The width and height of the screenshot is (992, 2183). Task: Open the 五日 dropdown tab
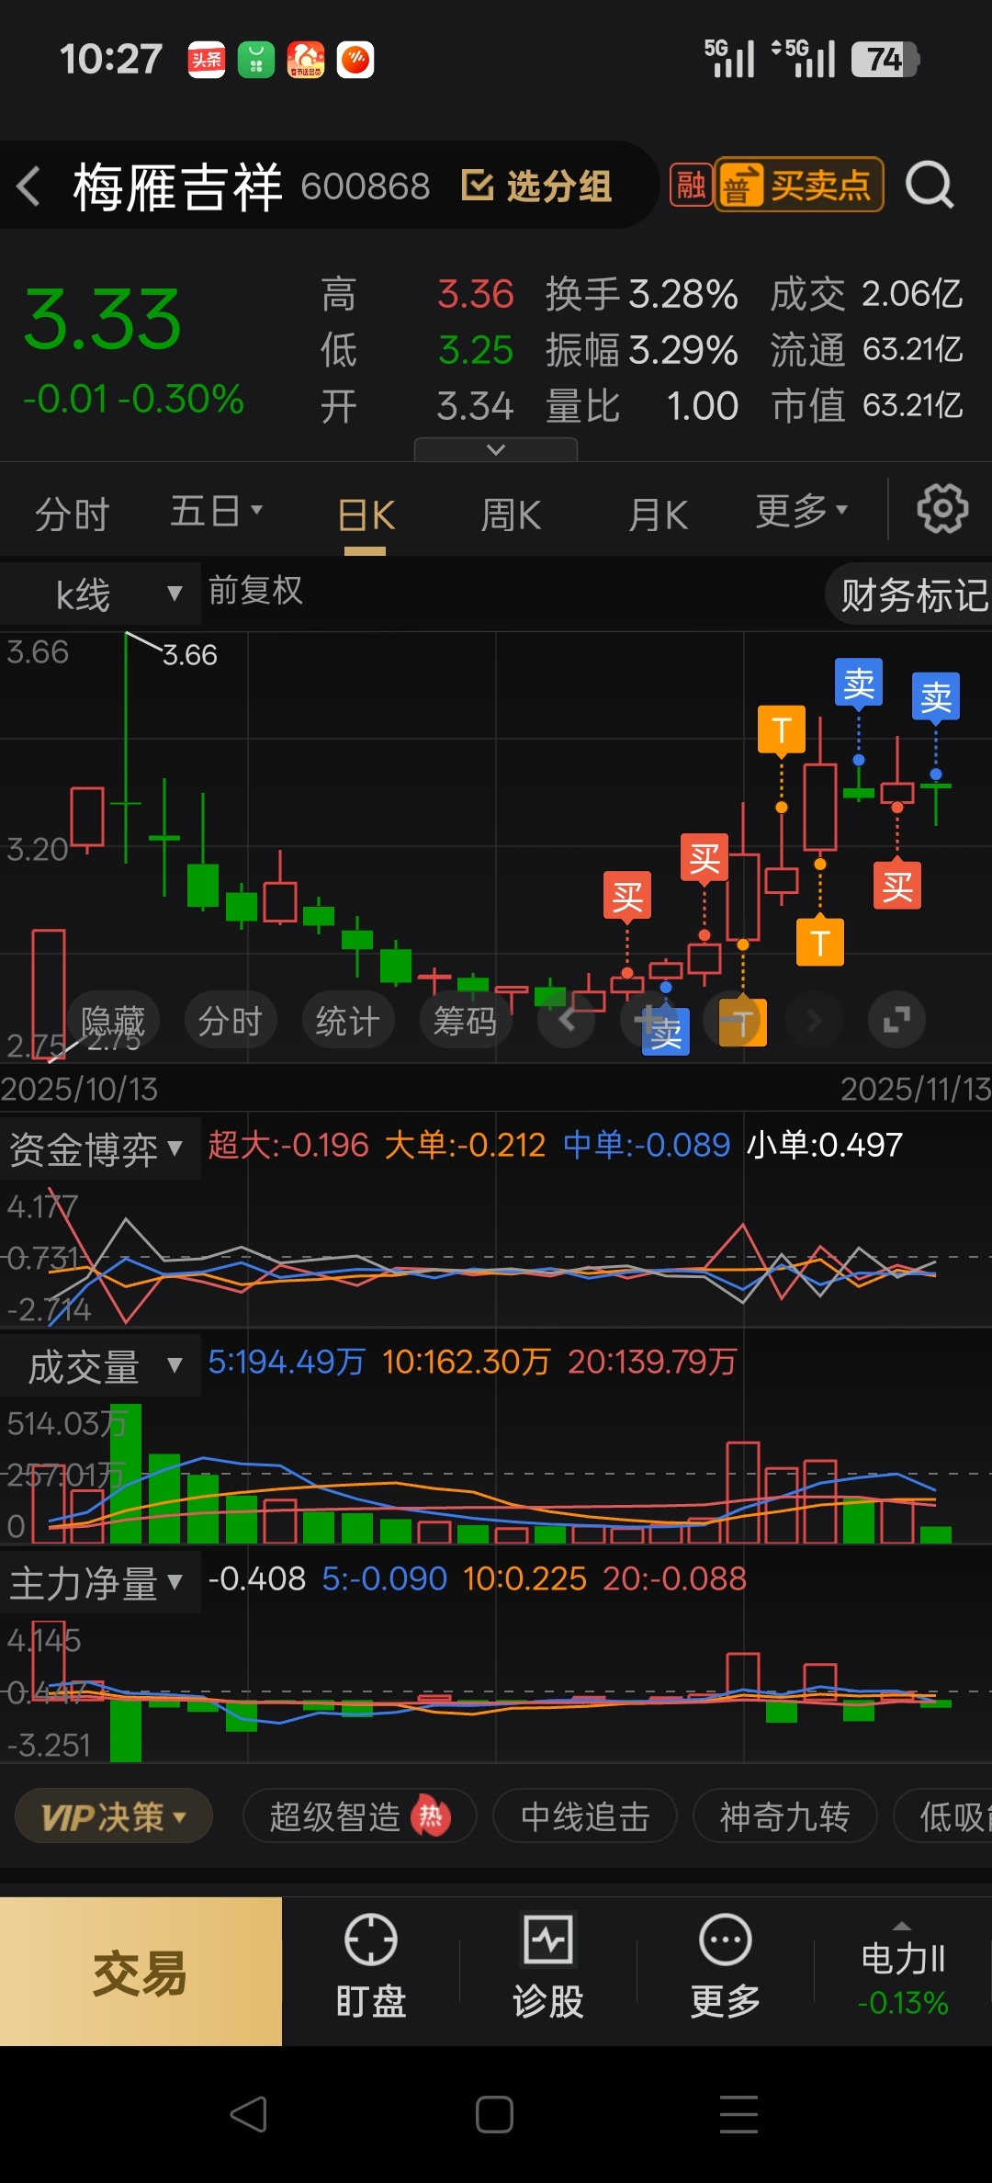pyautogui.click(x=216, y=512)
